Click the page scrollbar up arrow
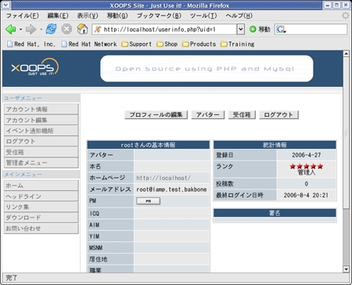Screen dimensions: 352x285 pos(346,54)
